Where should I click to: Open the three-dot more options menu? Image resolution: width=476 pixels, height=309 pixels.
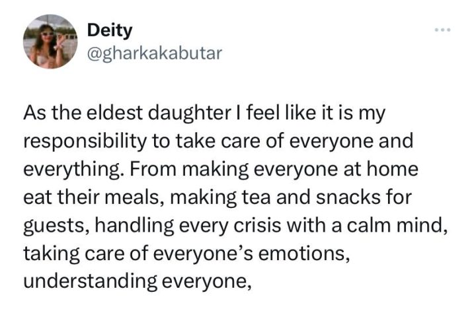pyautogui.click(x=442, y=30)
